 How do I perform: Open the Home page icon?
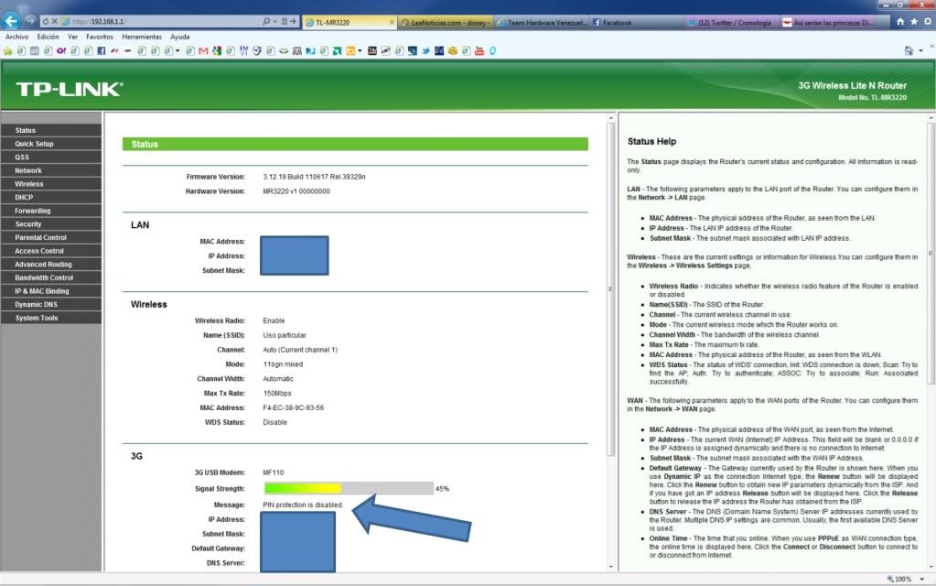pos(900,21)
